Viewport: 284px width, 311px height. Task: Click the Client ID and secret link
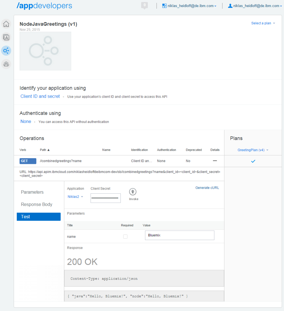[x=40, y=96]
